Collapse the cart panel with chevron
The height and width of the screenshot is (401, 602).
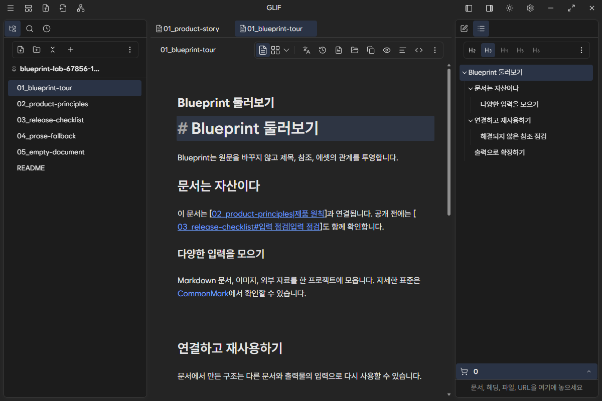click(588, 371)
